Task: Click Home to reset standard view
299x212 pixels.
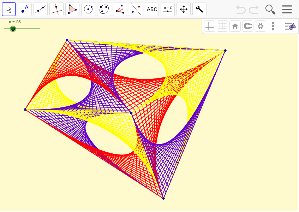Action: tap(235, 26)
